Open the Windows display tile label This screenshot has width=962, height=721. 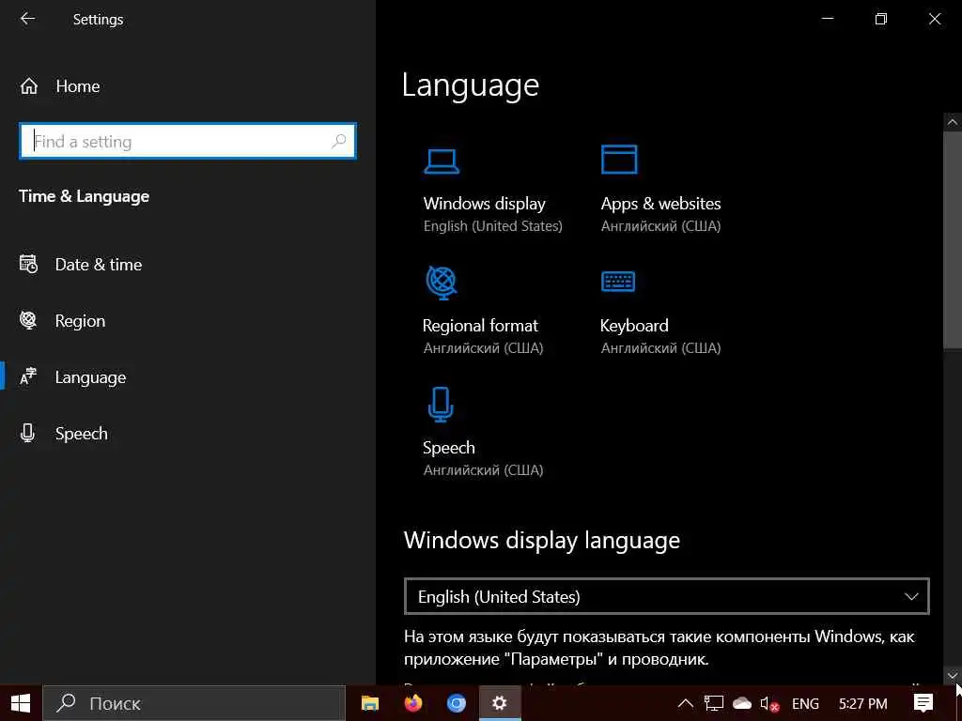[484, 203]
